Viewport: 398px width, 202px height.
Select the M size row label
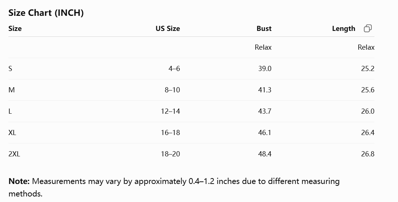[12, 90]
